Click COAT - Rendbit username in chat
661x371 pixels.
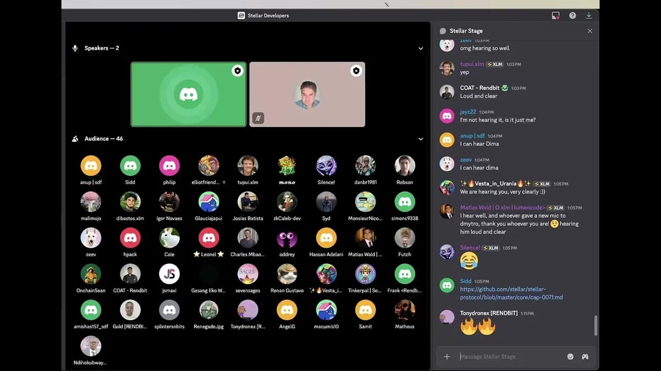pos(480,88)
